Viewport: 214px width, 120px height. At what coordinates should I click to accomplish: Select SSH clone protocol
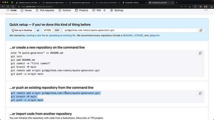[57, 30]
